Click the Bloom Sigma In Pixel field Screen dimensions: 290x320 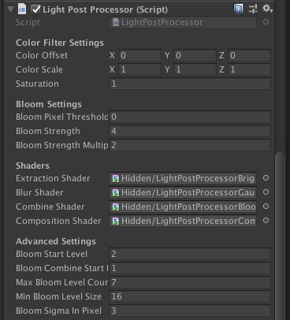pos(190,311)
